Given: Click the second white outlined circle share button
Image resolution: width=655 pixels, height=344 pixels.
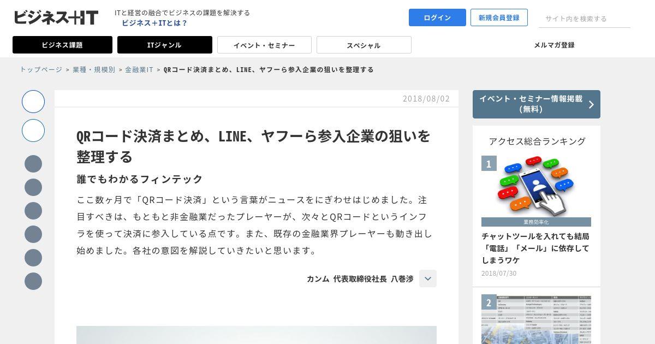Looking at the screenshot, I should [x=33, y=131].
